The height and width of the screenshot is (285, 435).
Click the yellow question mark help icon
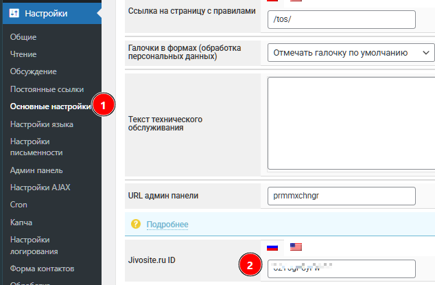[136, 225]
